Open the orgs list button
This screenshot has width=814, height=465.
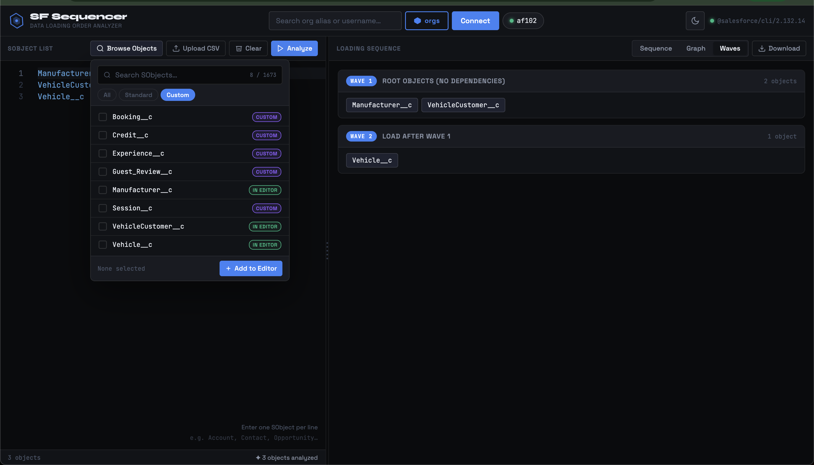tap(427, 21)
